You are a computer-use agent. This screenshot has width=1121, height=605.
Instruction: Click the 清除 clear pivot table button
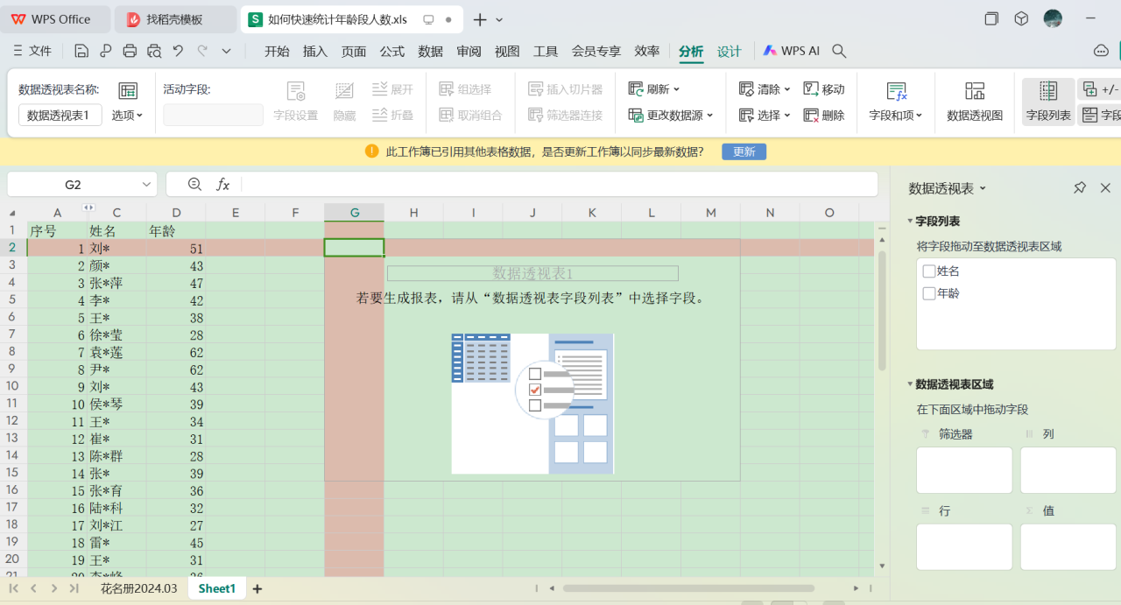pos(765,89)
